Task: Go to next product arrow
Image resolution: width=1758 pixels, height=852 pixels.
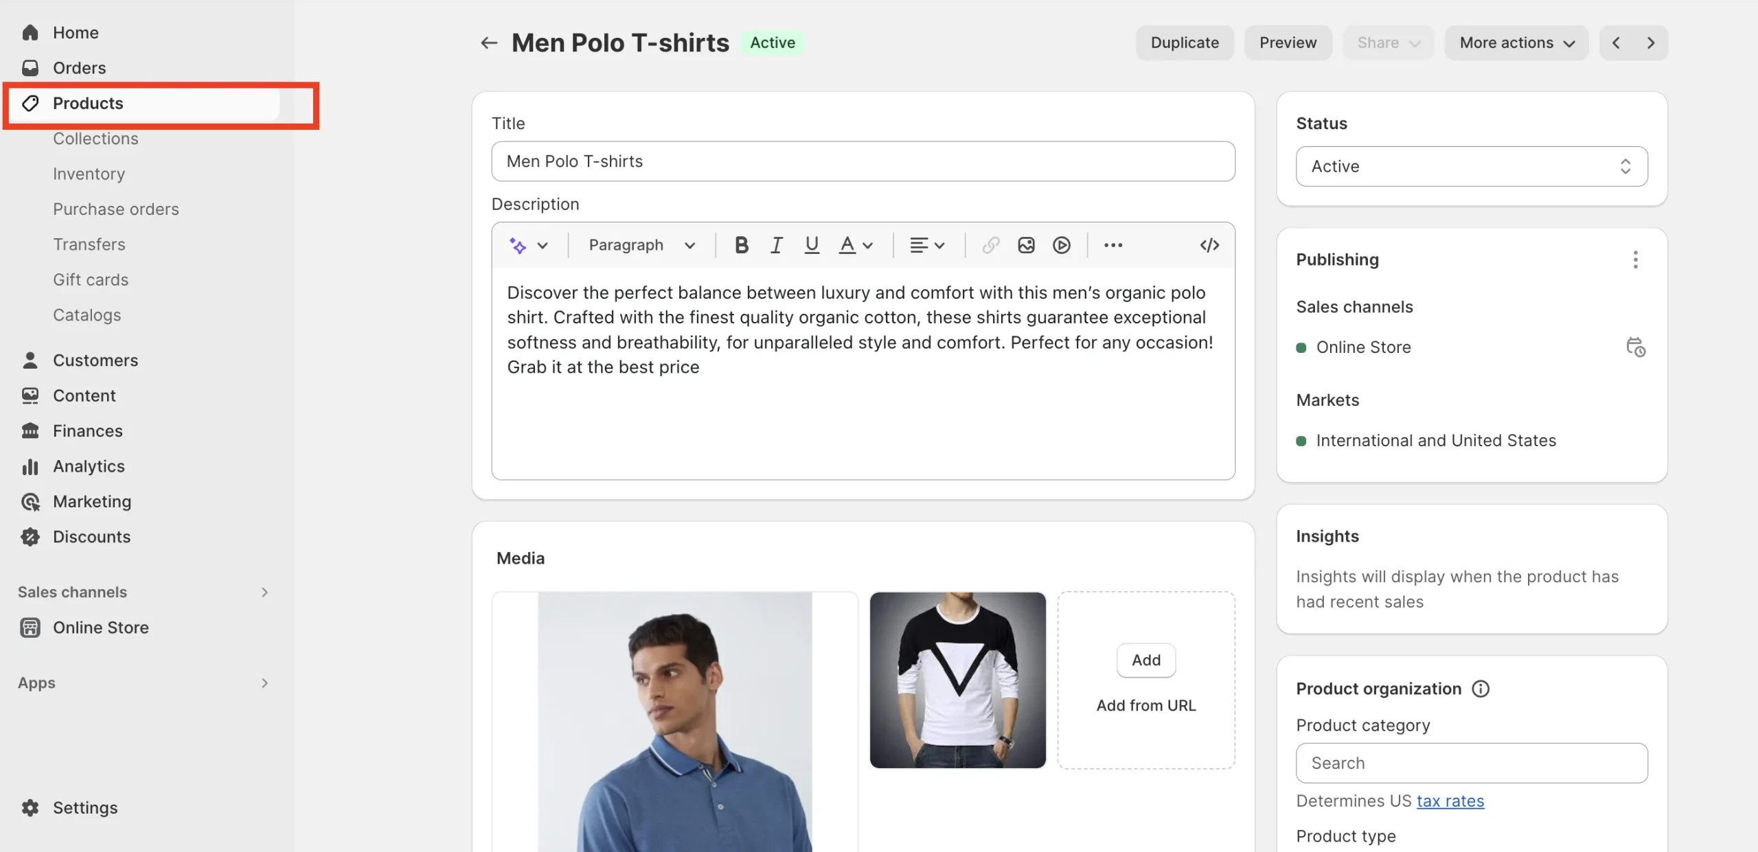Action: [x=1651, y=43]
